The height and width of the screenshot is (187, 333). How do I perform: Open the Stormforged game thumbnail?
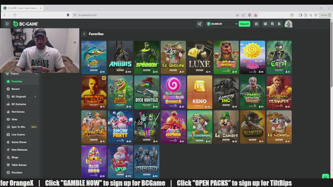point(147,162)
